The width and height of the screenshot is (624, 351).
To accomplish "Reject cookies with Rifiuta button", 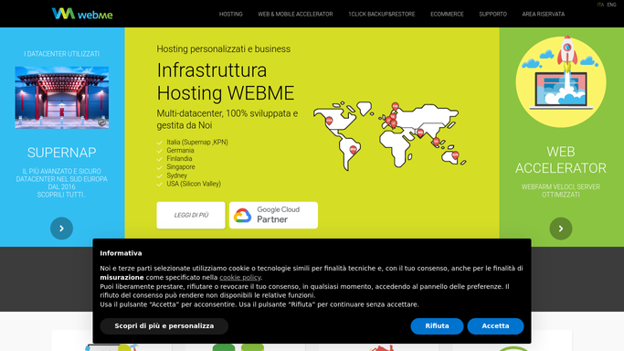I will 437,326.
